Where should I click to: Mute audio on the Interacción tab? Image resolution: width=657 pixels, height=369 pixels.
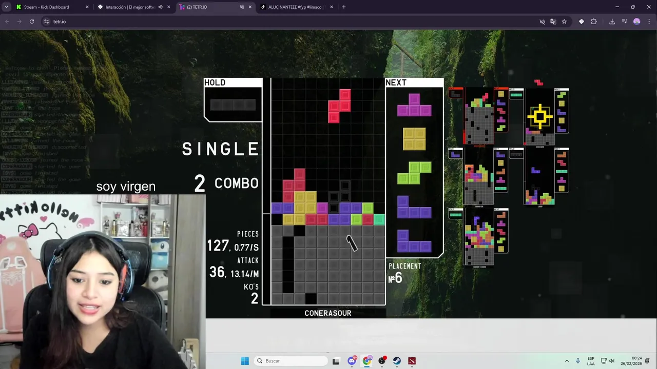[160, 7]
